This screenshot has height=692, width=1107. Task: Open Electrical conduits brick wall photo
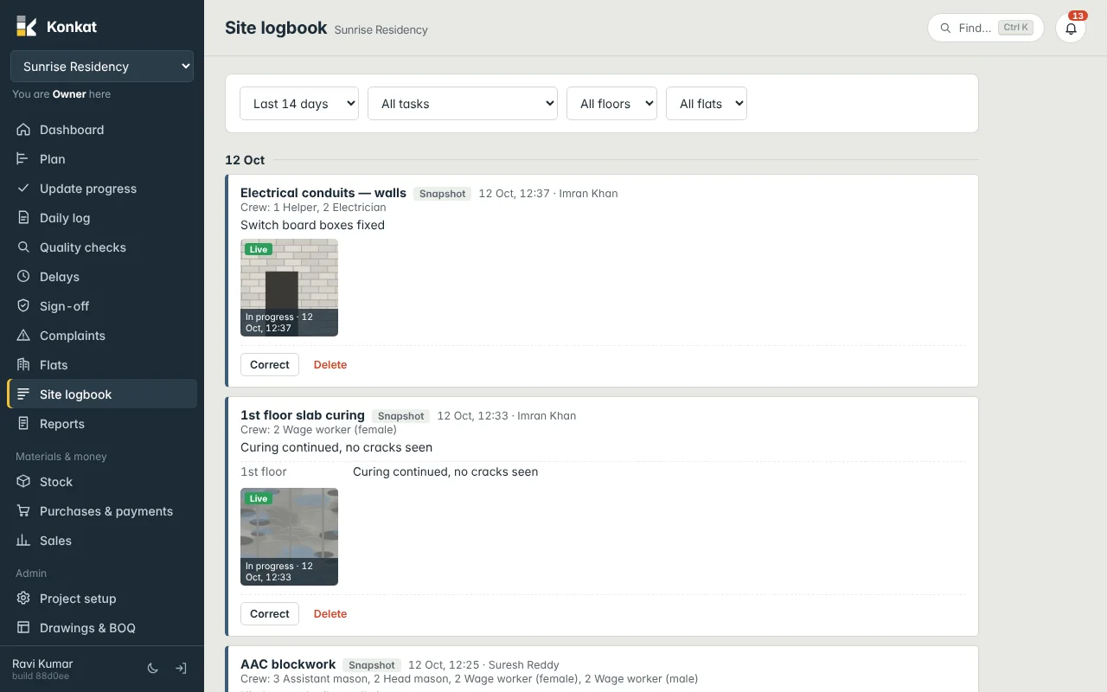289,287
